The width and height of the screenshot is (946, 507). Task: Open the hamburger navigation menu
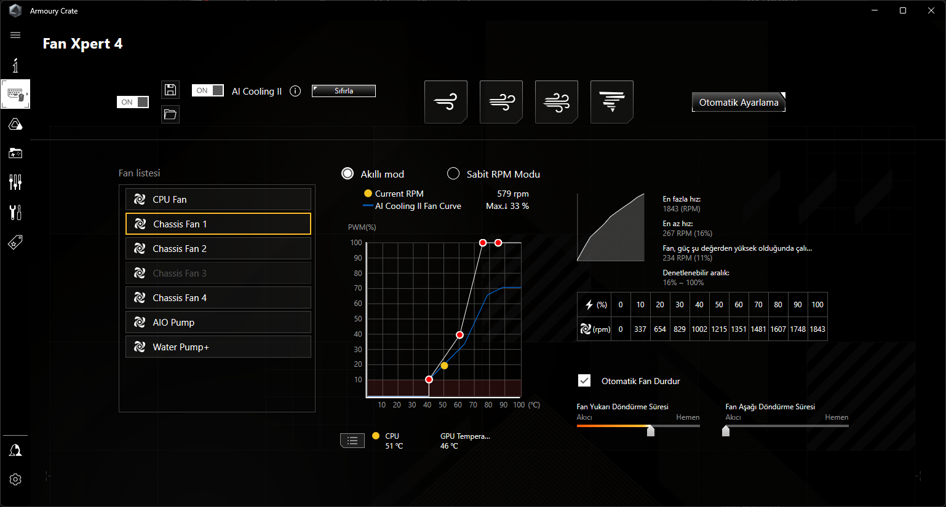[x=15, y=35]
